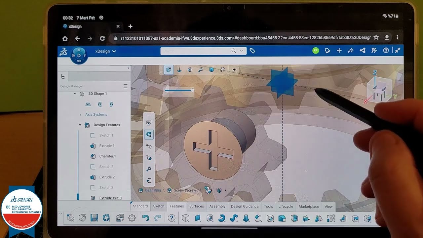Click the XY plane icon under 3D Shape
Image resolution: width=423 pixels, height=238 pixels.
(x=88, y=104)
